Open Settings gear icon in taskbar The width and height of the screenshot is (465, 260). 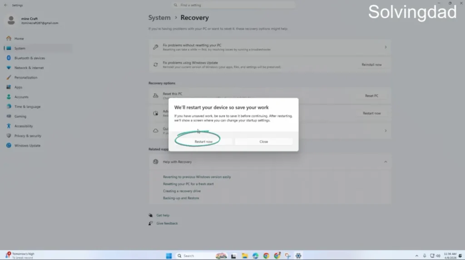(298, 256)
